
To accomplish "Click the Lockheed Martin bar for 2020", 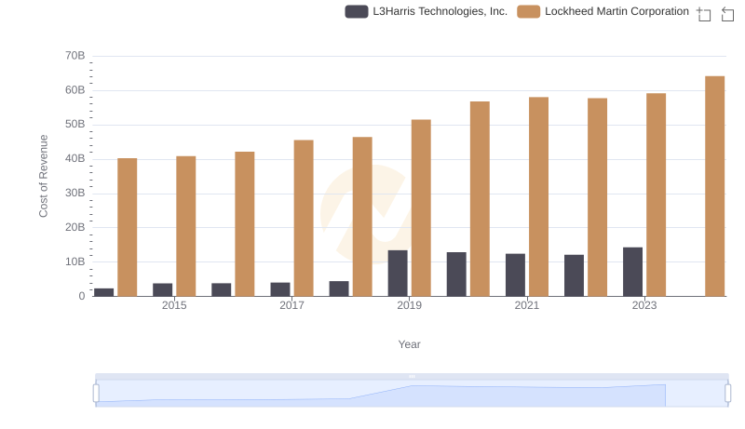I will [480, 199].
